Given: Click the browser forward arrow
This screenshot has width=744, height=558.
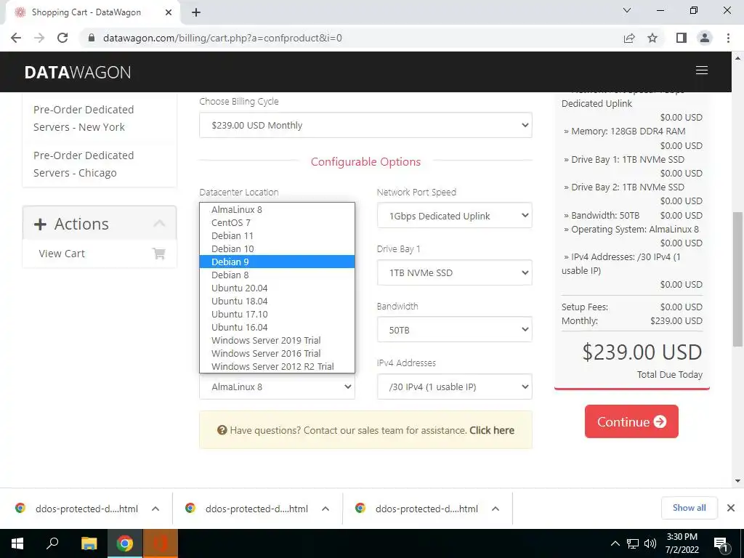Looking at the screenshot, I should pyautogui.click(x=39, y=38).
